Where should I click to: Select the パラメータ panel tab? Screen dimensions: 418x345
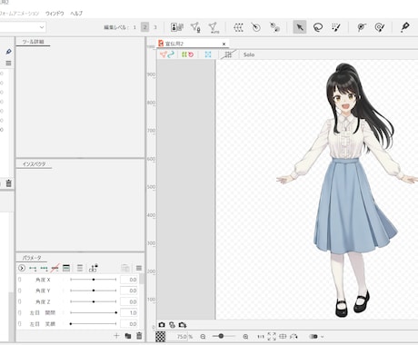[32, 258]
